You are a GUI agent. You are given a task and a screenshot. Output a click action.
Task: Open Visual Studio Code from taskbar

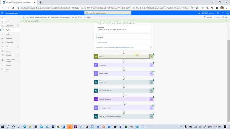137,126
